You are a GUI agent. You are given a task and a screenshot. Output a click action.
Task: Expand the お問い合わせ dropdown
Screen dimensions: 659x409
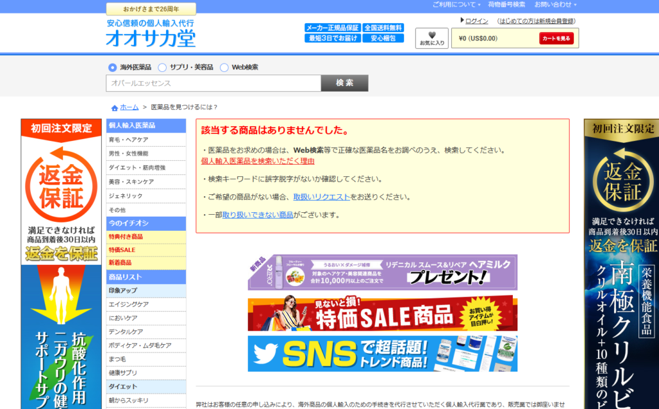click(x=555, y=5)
